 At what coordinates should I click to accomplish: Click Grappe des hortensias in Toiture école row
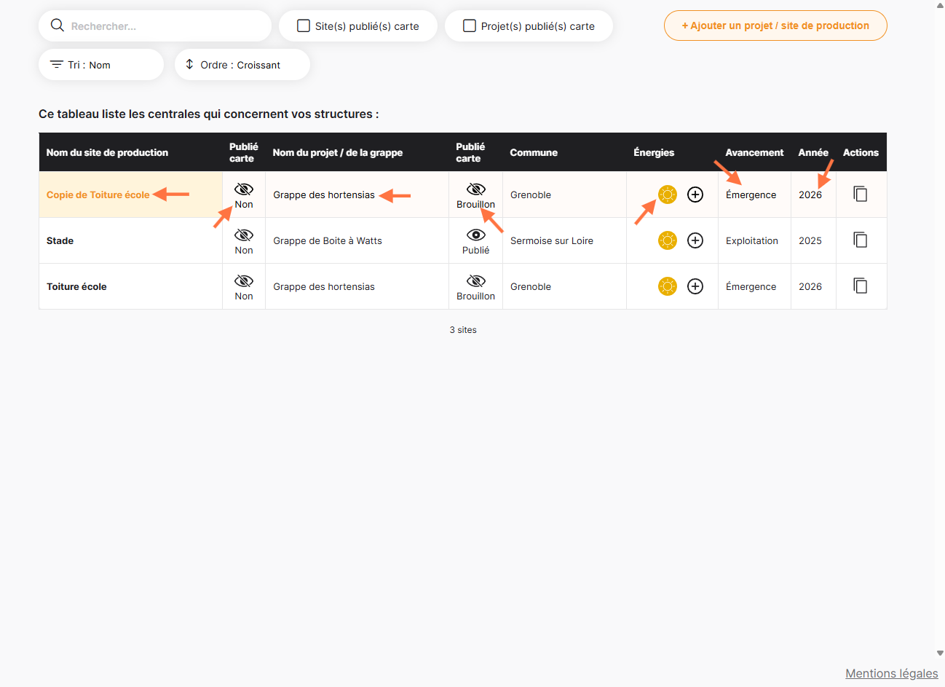[x=324, y=286]
